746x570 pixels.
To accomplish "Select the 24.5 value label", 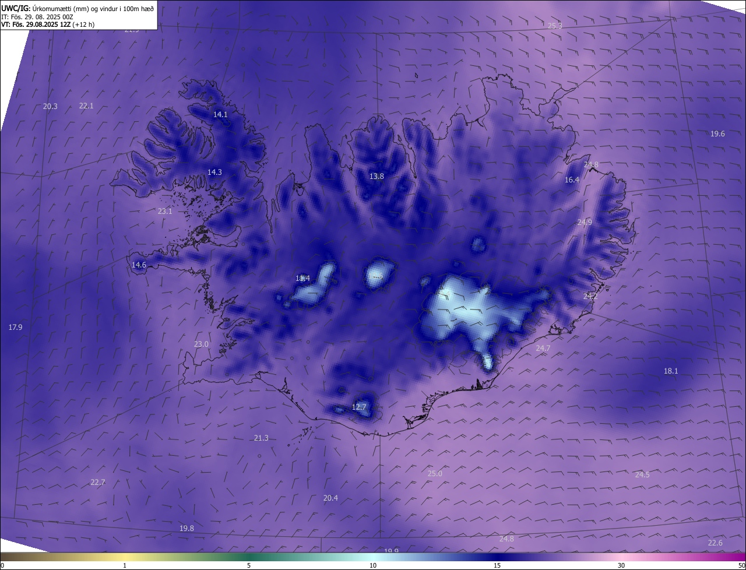I will 642,475.
